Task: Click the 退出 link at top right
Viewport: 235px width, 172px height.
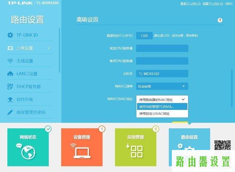Action: pyautogui.click(x=229, y=4)
